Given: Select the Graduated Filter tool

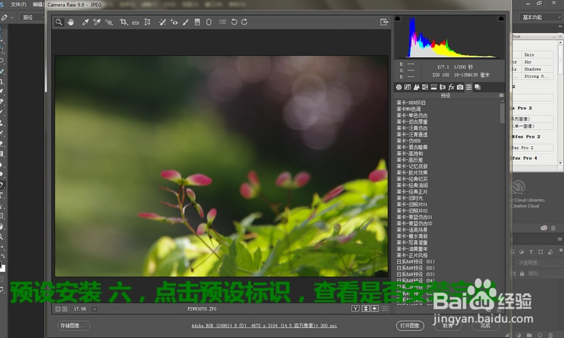Looking at the screenshot, I should [197, 22].
